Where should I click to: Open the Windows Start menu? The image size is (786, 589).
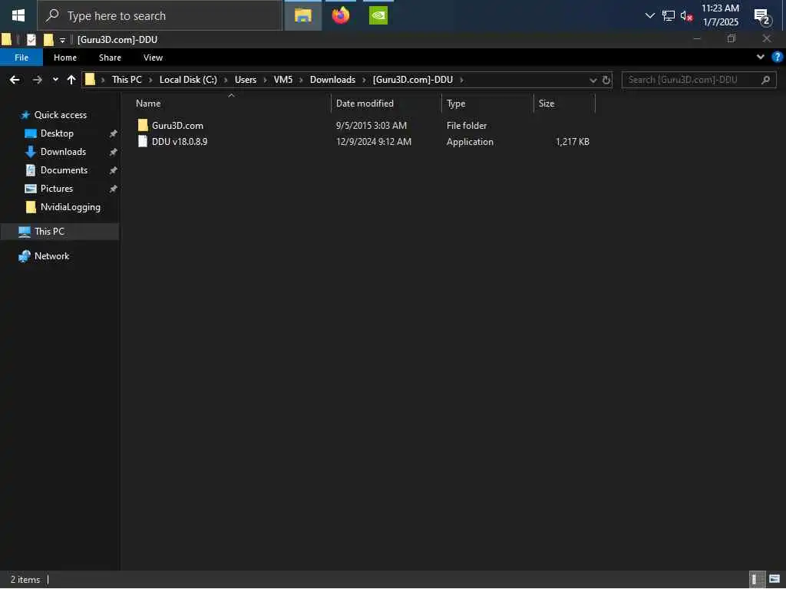tap(18, 15)
